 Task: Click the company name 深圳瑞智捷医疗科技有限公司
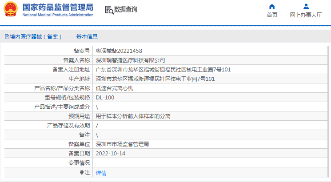[x=131, y=60]
